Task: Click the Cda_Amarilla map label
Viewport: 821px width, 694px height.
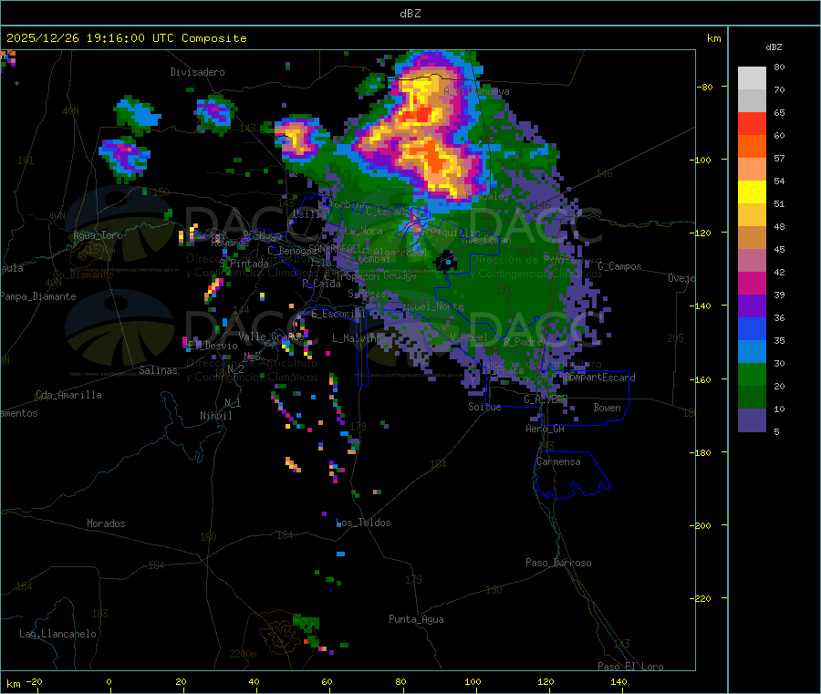Action: coord(68,395)
